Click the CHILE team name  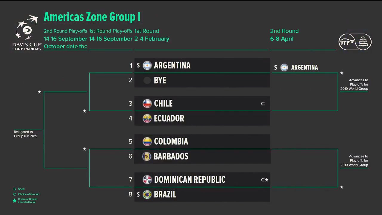tap(163, 103)
